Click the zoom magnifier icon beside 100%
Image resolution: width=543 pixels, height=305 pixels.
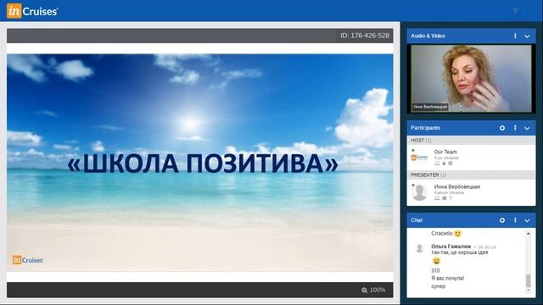coord(364,290)
